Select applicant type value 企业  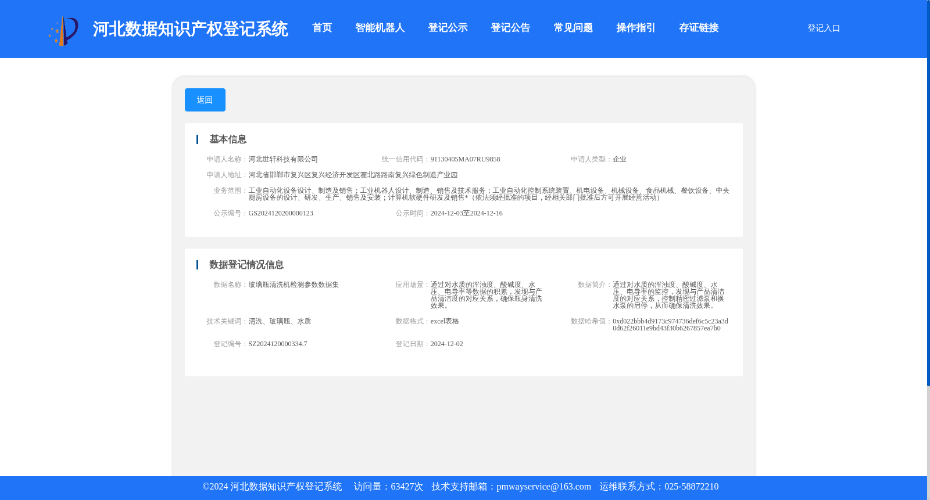620,159
